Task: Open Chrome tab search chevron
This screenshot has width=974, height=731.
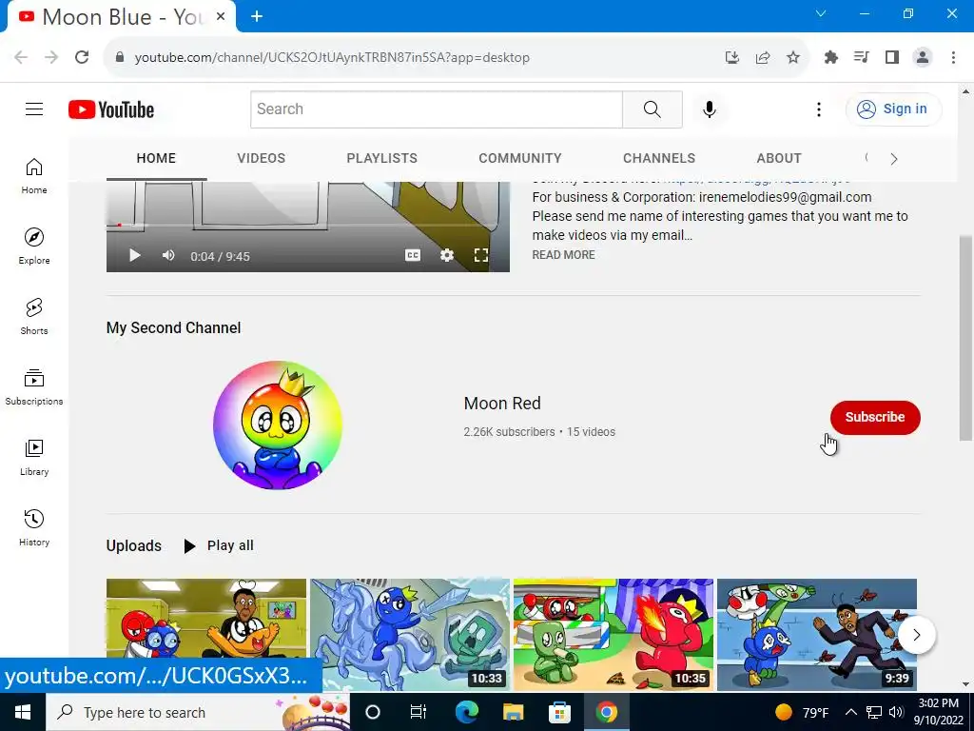Action: pyautogui.click(x=821, y=13)
